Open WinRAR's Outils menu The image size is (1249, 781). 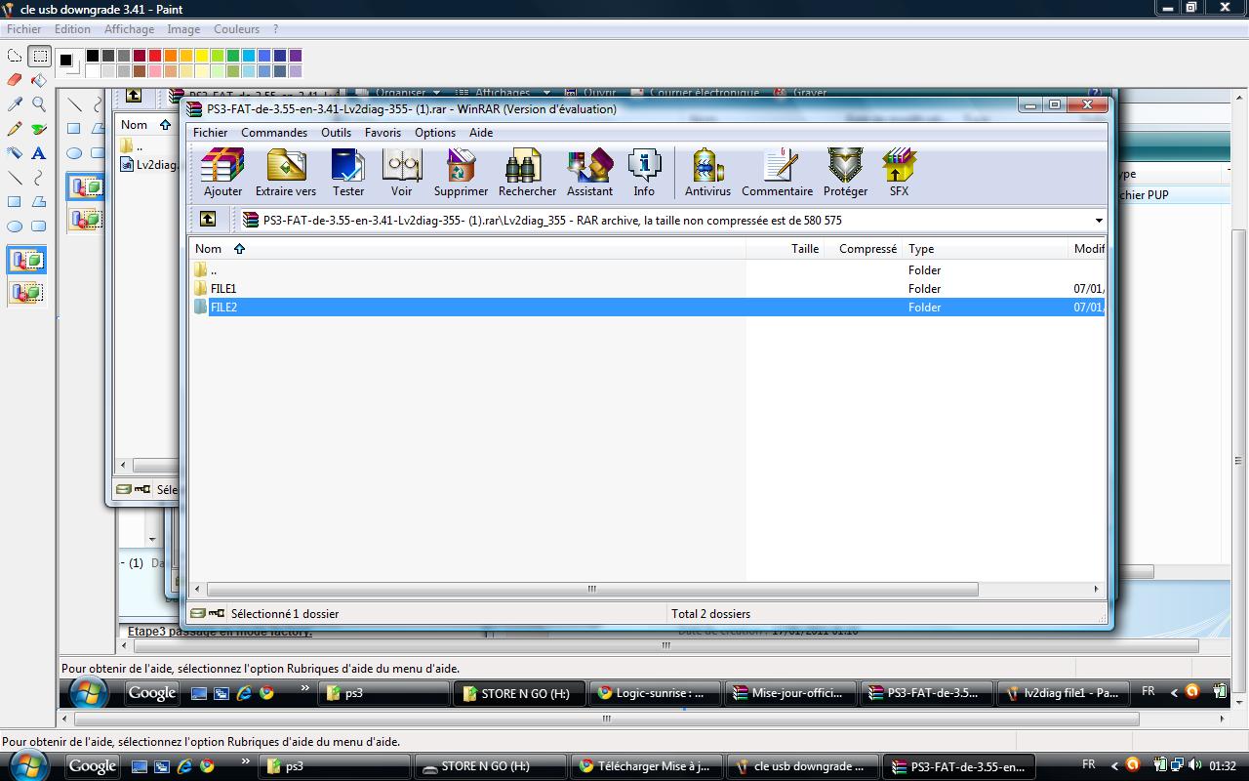[x=336, y=133]
